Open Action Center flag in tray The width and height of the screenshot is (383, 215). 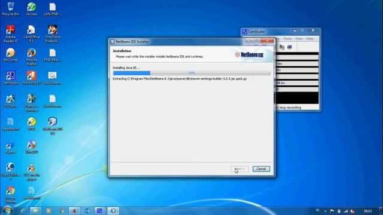(332, 211)
